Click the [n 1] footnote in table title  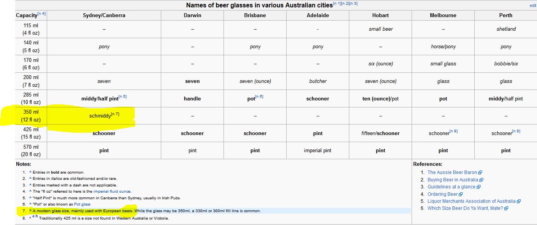pyautogui.click(x=337, y=4)
